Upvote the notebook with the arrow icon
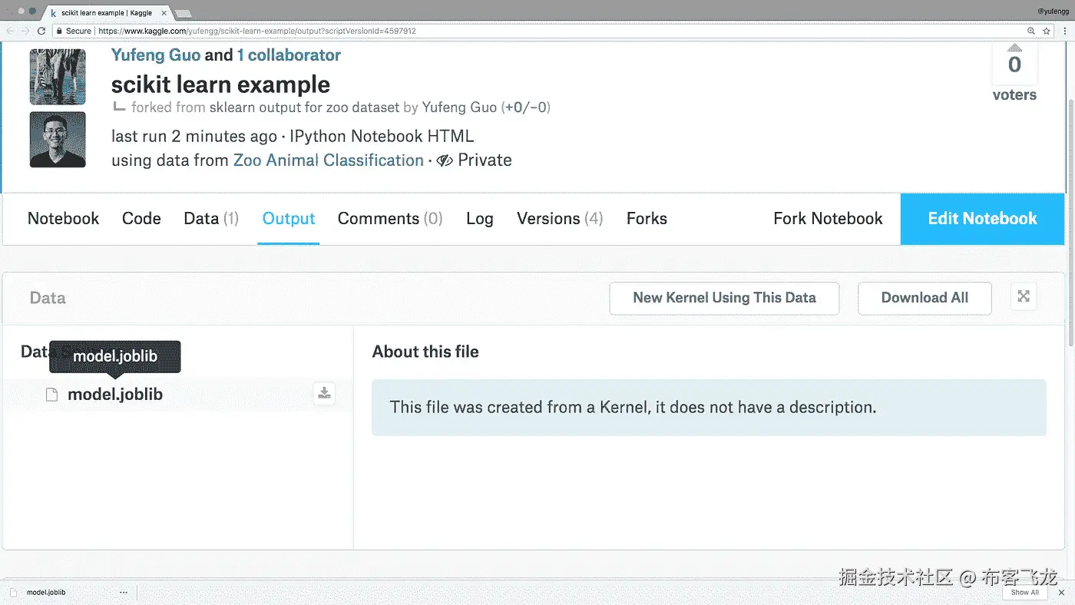The height and width of the screenshot is (605, 1075). [1014, 48]
